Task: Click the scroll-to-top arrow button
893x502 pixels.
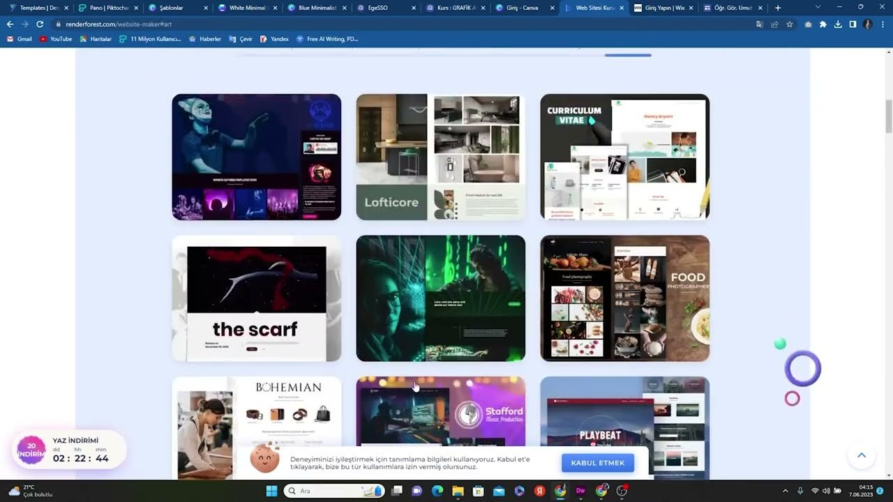Action: pyautogui.click(x=861, y=455)
